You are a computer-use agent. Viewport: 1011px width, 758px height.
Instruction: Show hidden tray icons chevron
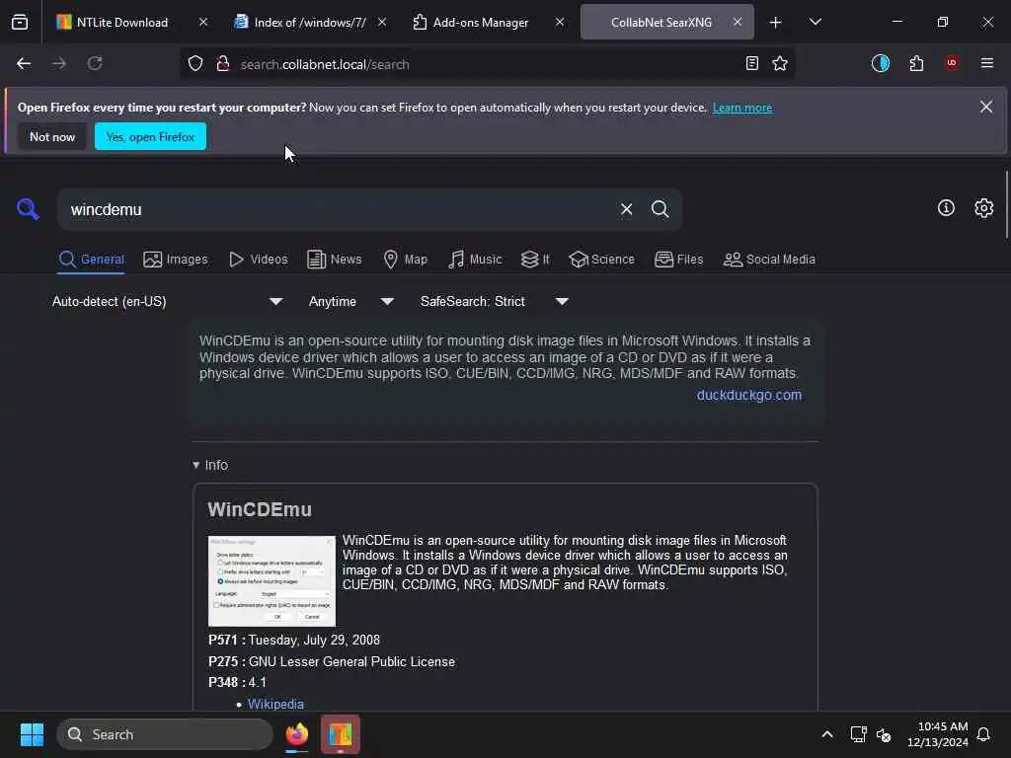click(x=827, y=734)
